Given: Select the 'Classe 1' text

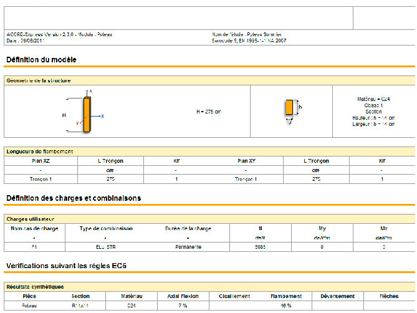Looking at the screenshot, I should (x=373, y=105).
